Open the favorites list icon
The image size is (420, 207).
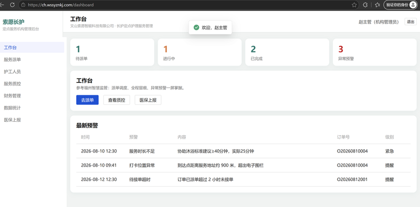(377, 5)
